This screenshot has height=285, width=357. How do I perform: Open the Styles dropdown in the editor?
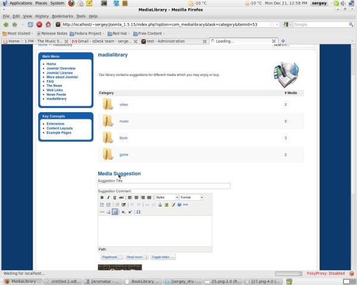167,198
